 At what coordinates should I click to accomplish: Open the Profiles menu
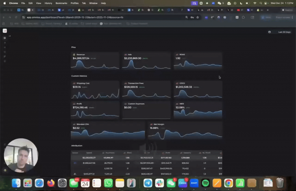tap(75, 3)
